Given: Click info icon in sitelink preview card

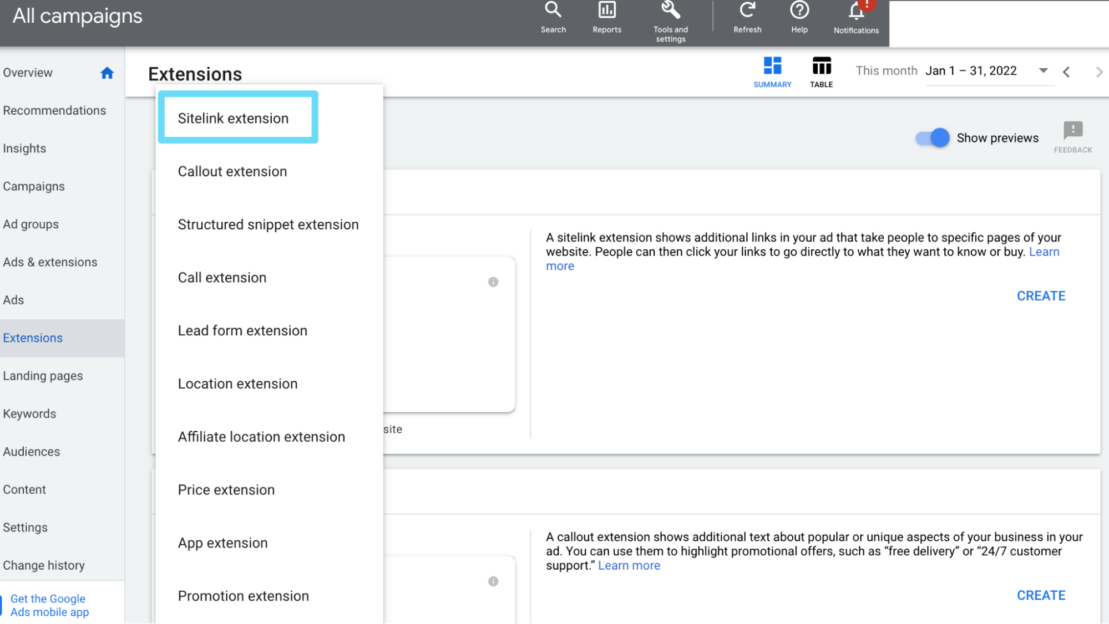Looking at the screenshot, I should click(x=493, y=282).
